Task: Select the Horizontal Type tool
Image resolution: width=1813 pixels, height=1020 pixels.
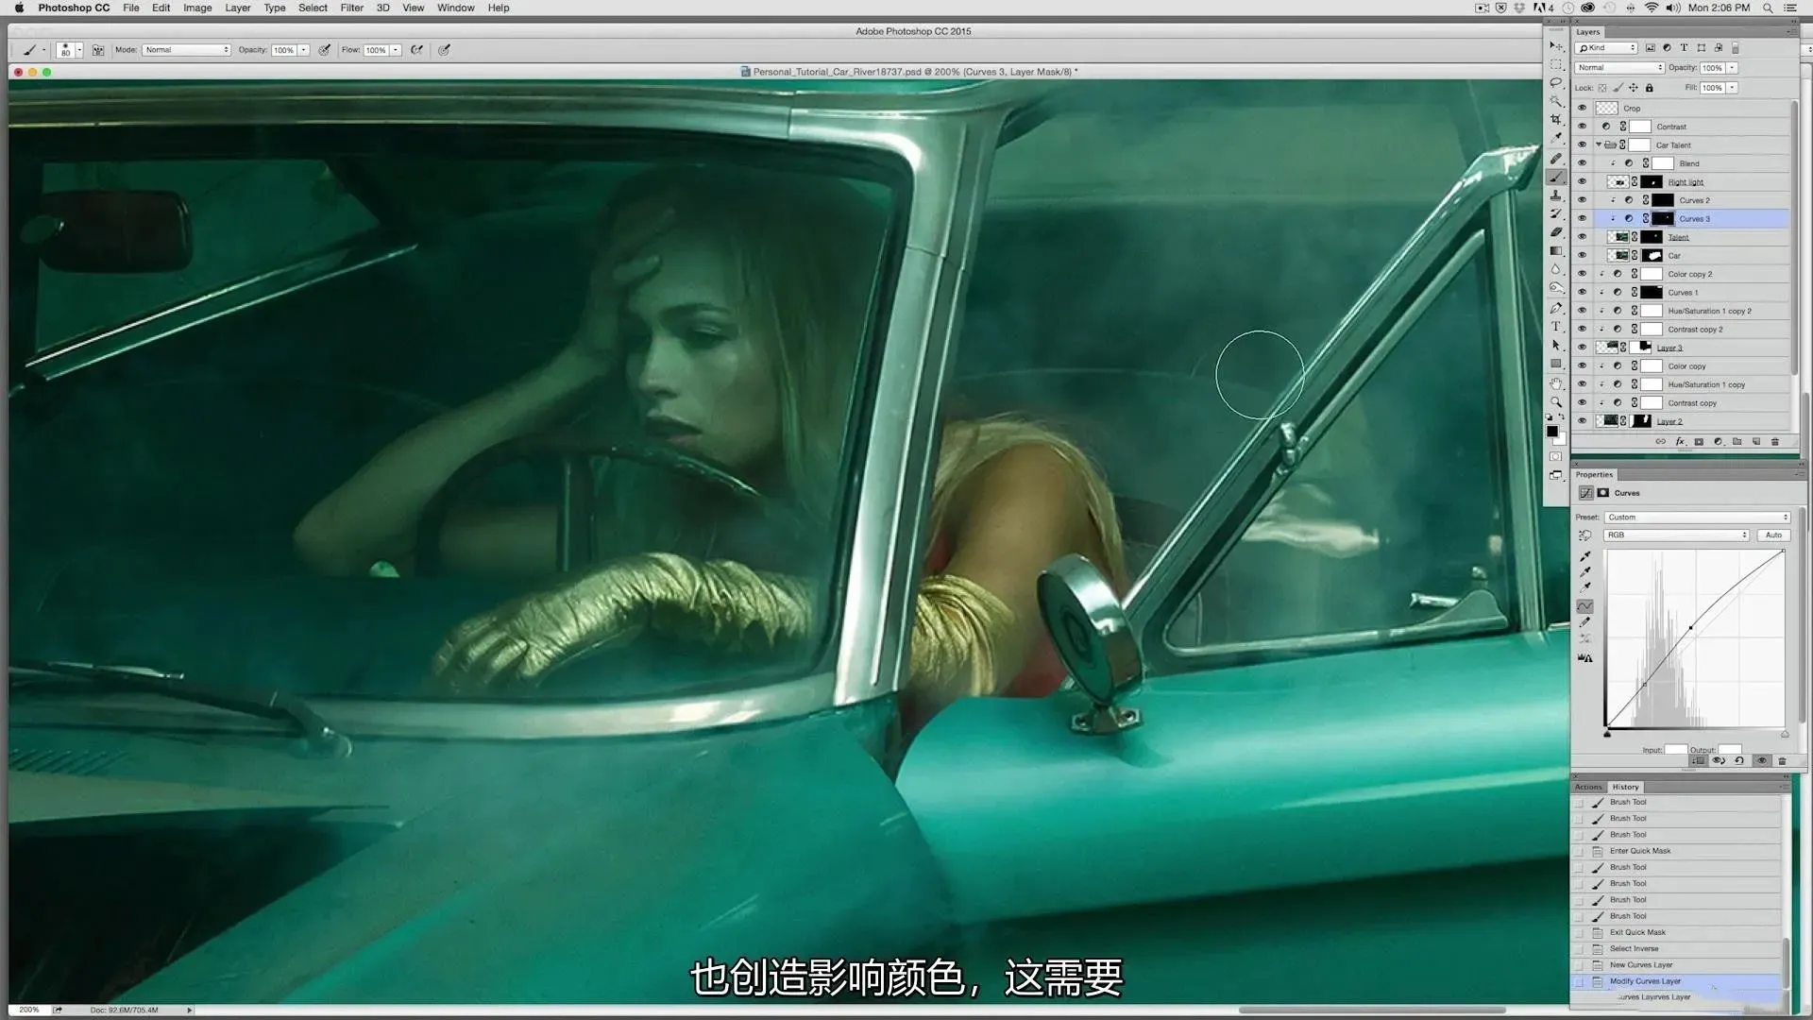Action: [1555, 327]
